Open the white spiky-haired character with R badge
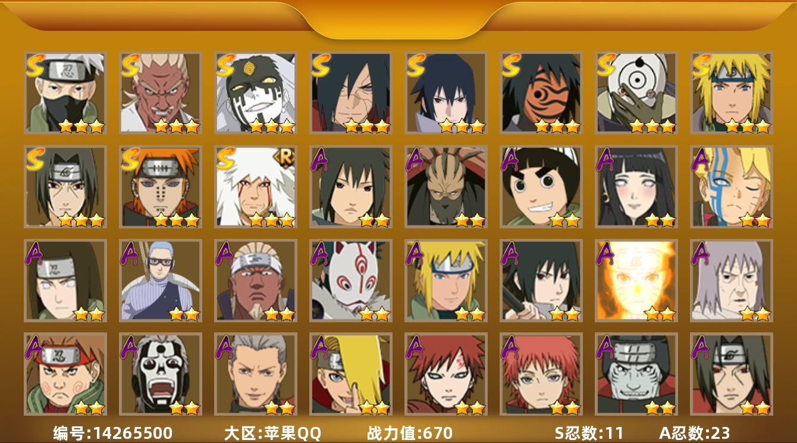797x443 pixels. click(x=256, y=187)
